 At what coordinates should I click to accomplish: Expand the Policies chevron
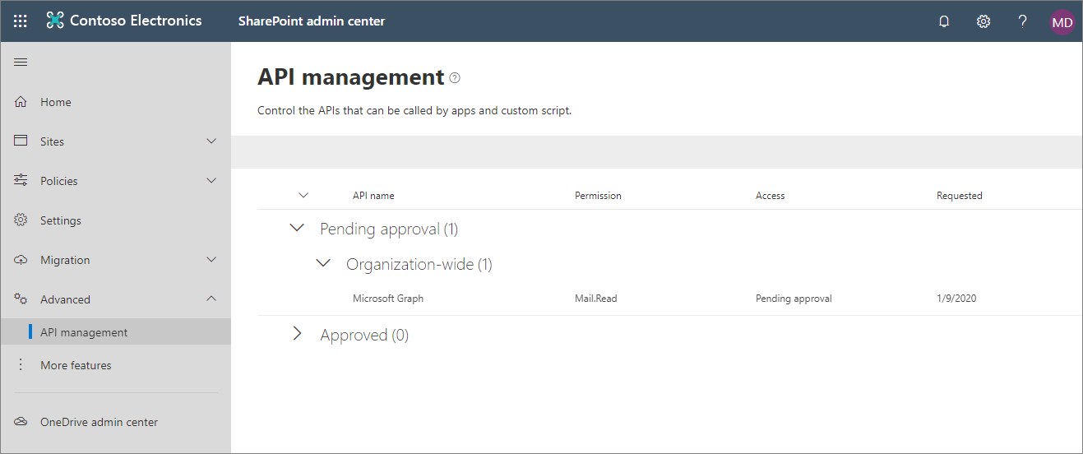[x=211, y=180]
